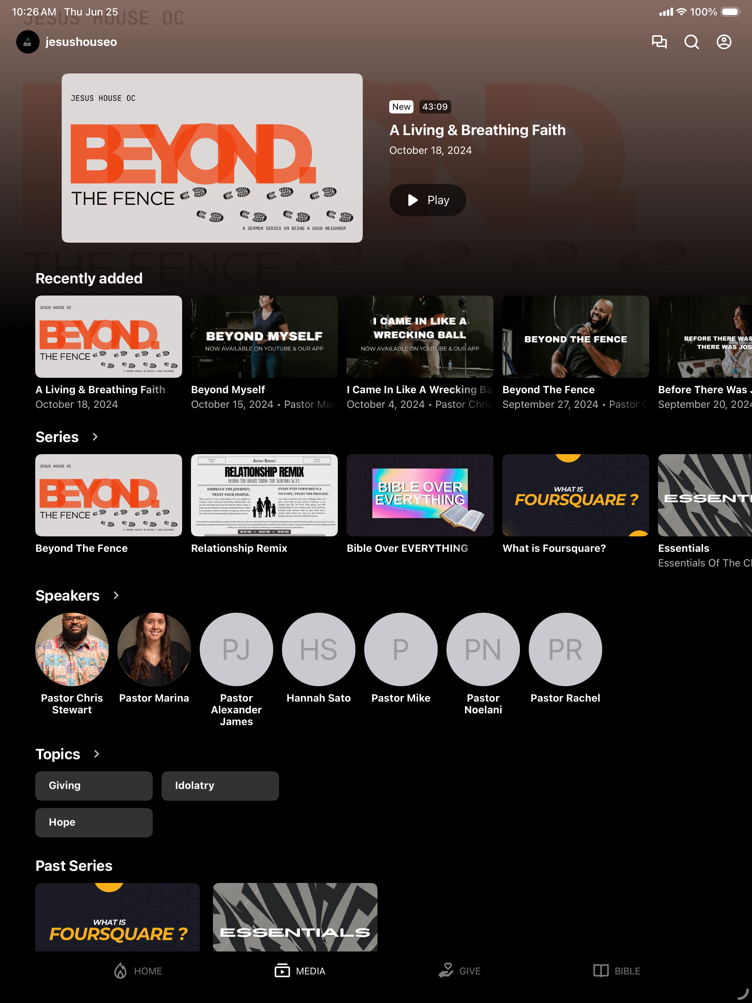Open the GIVE tab label
752x1003 pixels.
[470, 971]
